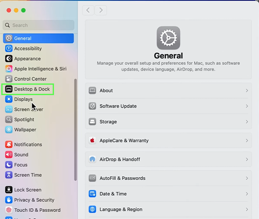Select Desktop & Dock in sidebar

tap(28, 89)
